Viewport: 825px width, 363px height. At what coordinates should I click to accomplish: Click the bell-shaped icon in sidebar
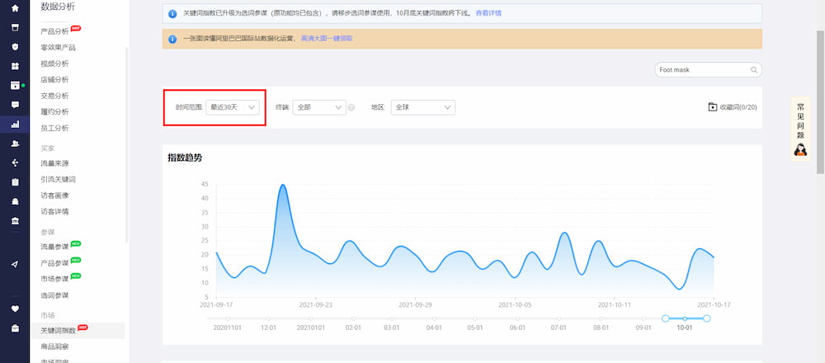click(x=15, y=201)
